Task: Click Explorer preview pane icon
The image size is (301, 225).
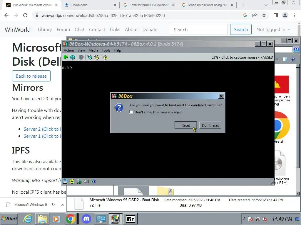Action: (285, 59)
